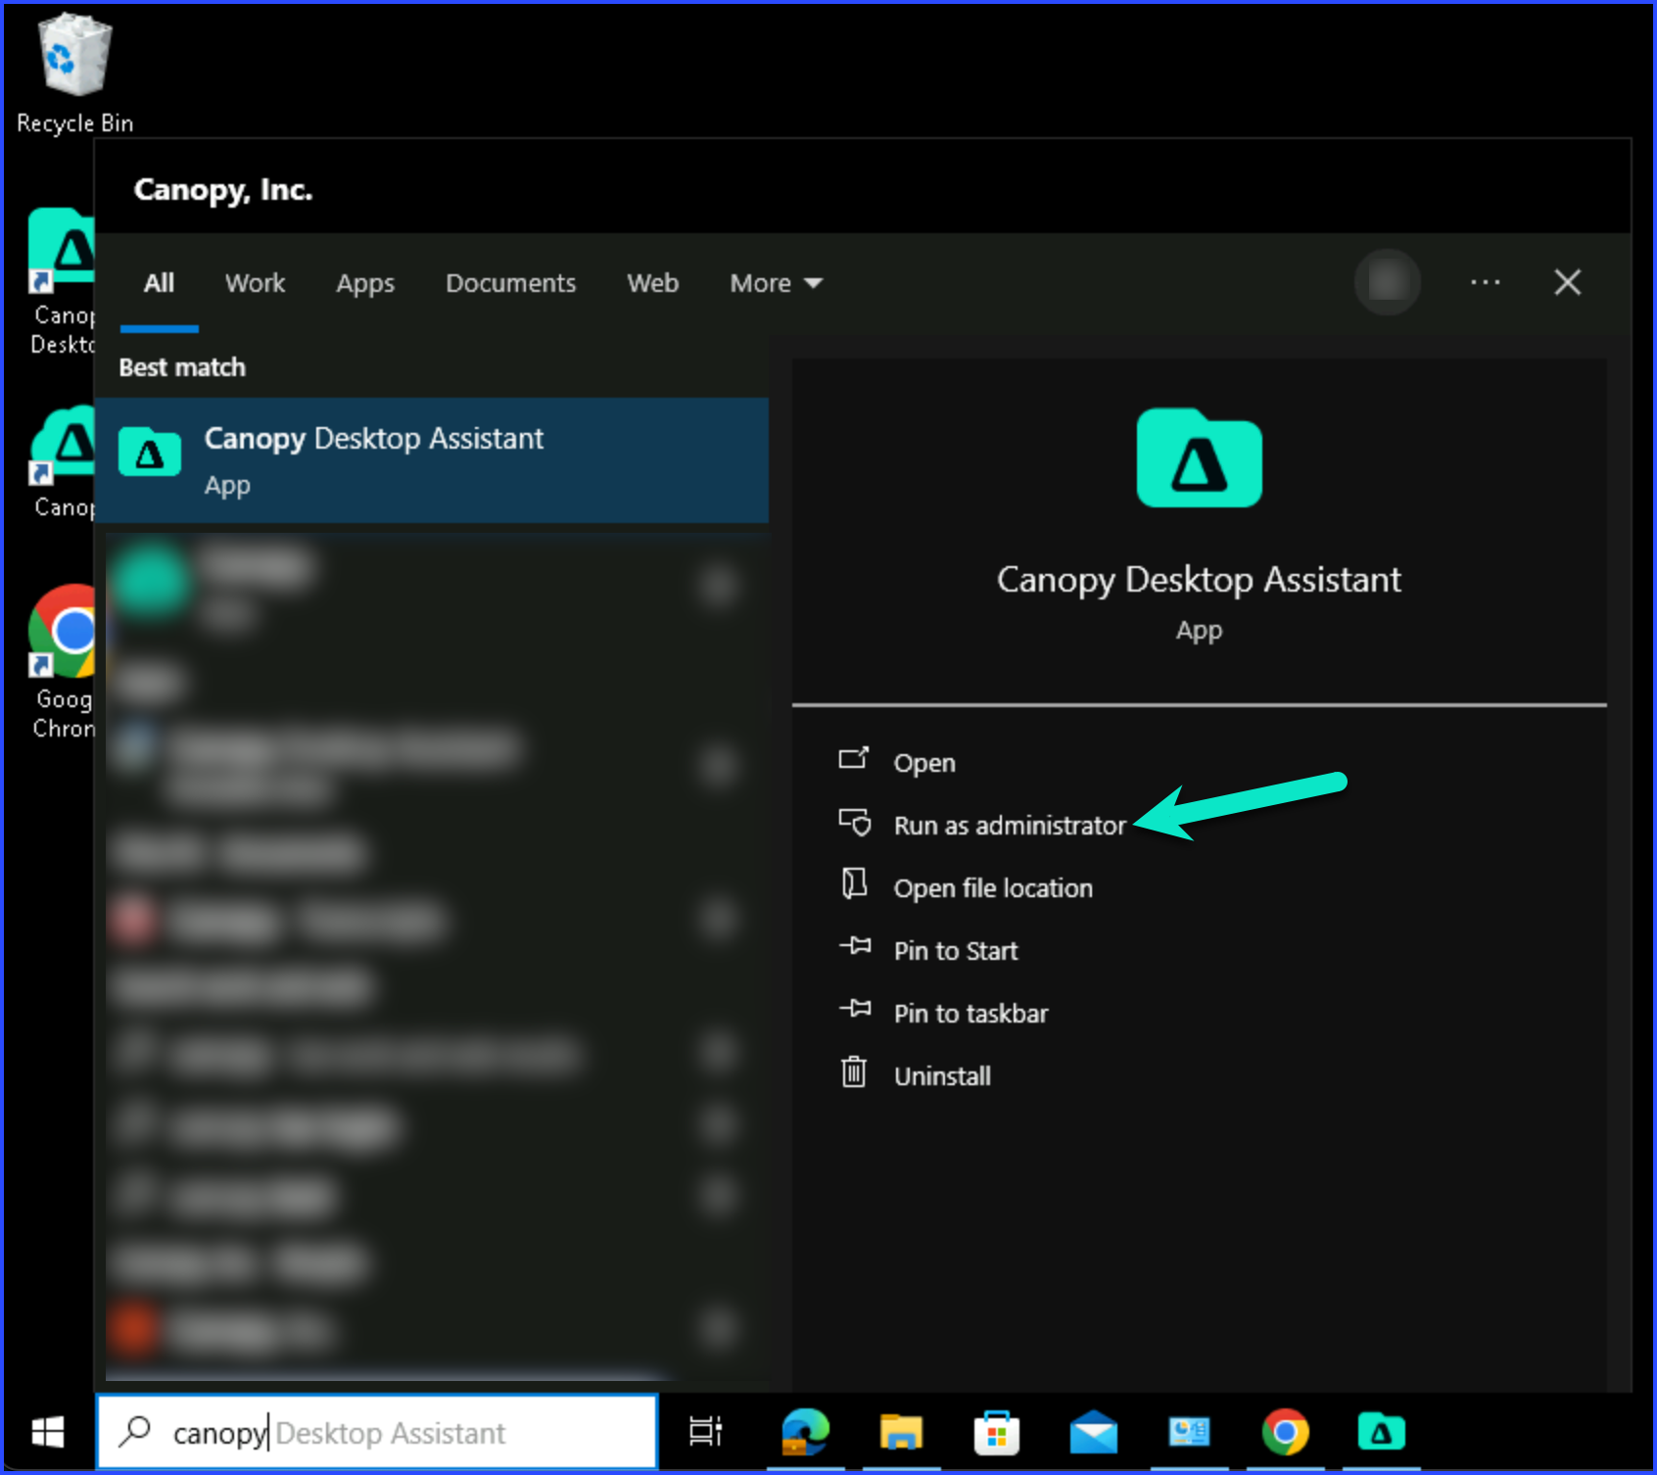Select Canopy Desktop Assistant best match result
Viewport: 1657px width, 1475px height.
(432, 460)
